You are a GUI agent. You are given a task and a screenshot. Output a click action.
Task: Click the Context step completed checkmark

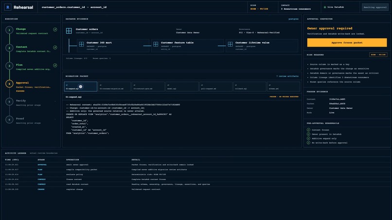pyautogui.click(x=55, y=48)
